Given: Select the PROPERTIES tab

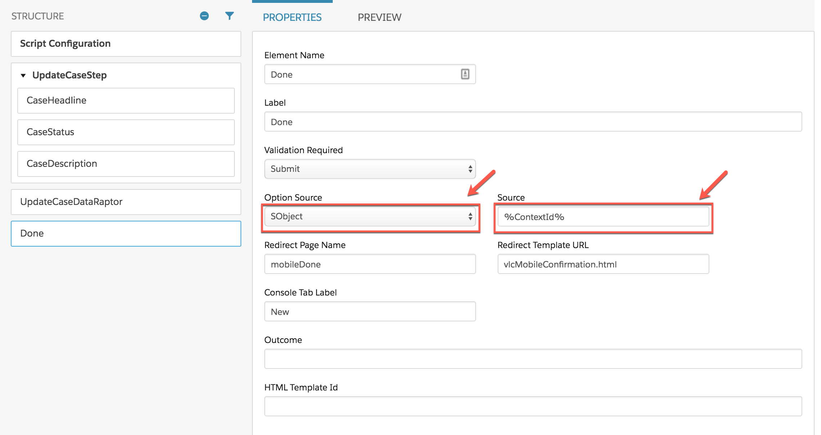Looking at the screenshot, I should point(292,17).
